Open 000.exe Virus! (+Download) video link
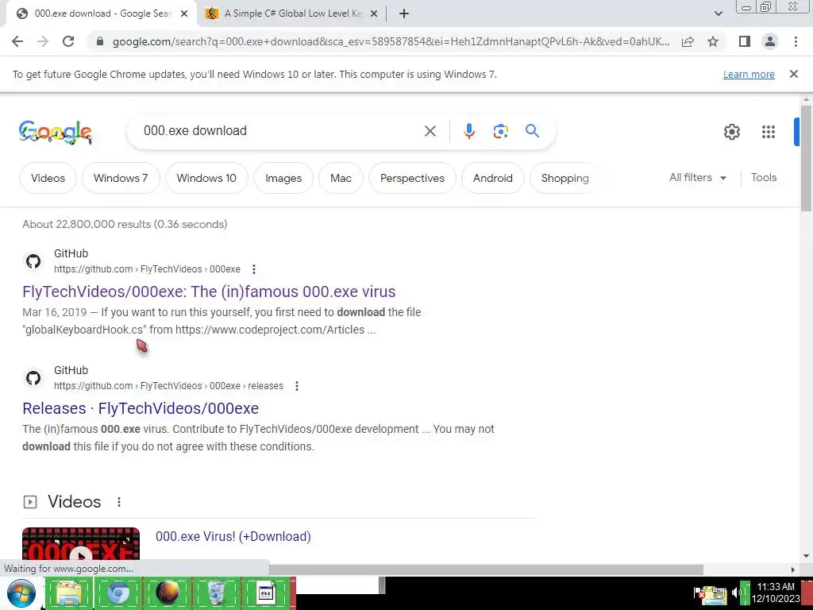The width and height of the screenshot is (813, 610). click(x=233, y=536)
